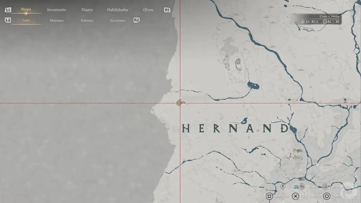This screenshot has width=361, height=203.
Task: Switch to the Diario tab
Action: click(x=87, y=10)
